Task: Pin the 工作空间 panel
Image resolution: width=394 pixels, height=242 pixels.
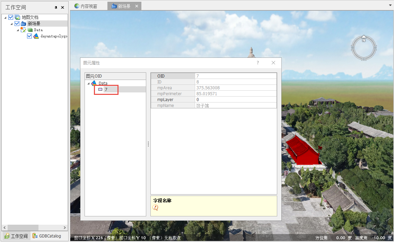Action: click(56, 7)
